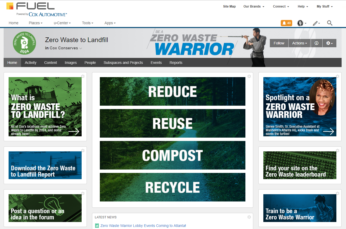Click the LATEST NEWS heading
This screenshot has height=229, width=346.
[x=106, y=217]
